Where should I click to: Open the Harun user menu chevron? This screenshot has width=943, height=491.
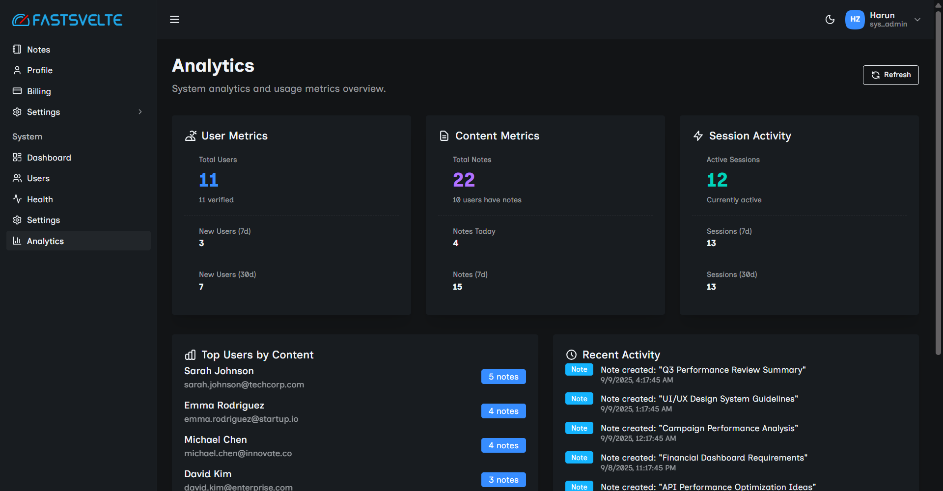pos(917,20)
